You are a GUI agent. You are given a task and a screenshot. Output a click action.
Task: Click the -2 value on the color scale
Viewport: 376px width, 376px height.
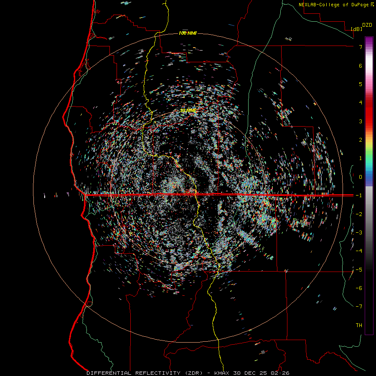point(359,214)
